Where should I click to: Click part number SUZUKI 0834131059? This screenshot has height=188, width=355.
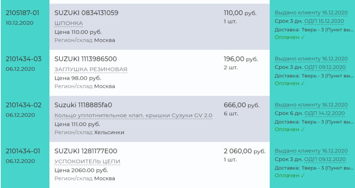click(86, 13)
